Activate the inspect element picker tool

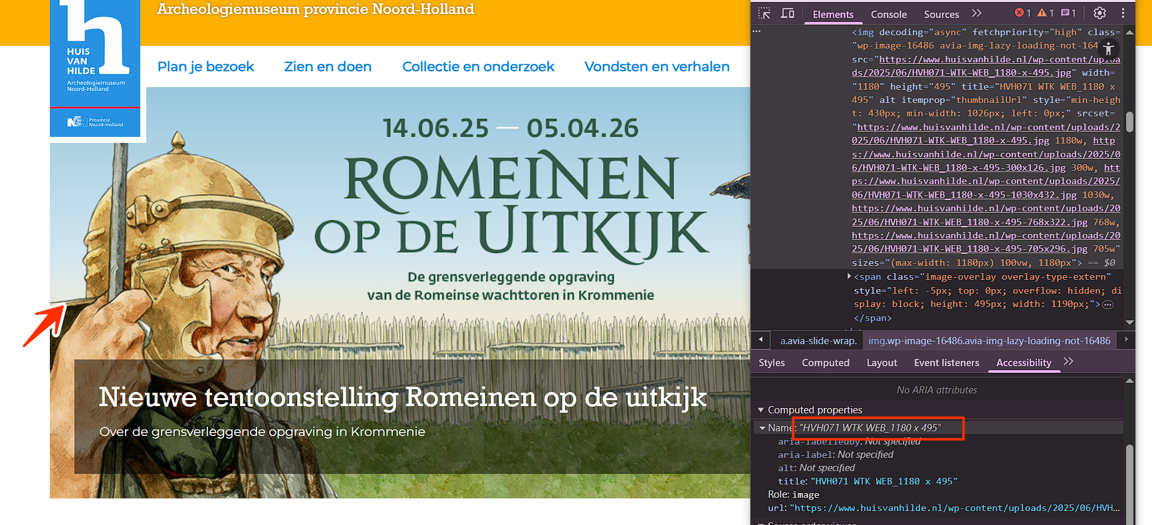764,13
